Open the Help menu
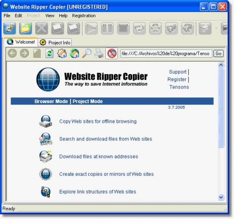This screenshot has height=219, width=234. 63,16
